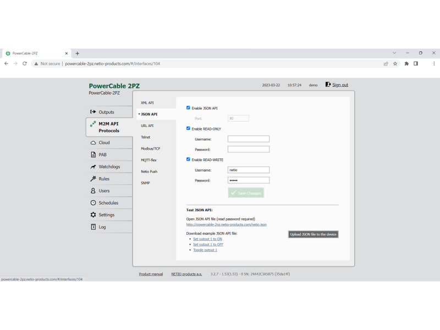Click Upload JSON file to the device
The image size is (440, 330).
click(x=313, y=234)
